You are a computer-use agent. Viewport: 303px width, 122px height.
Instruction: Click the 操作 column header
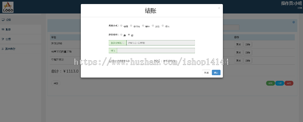pyautogui.click(x=237, y=37)
